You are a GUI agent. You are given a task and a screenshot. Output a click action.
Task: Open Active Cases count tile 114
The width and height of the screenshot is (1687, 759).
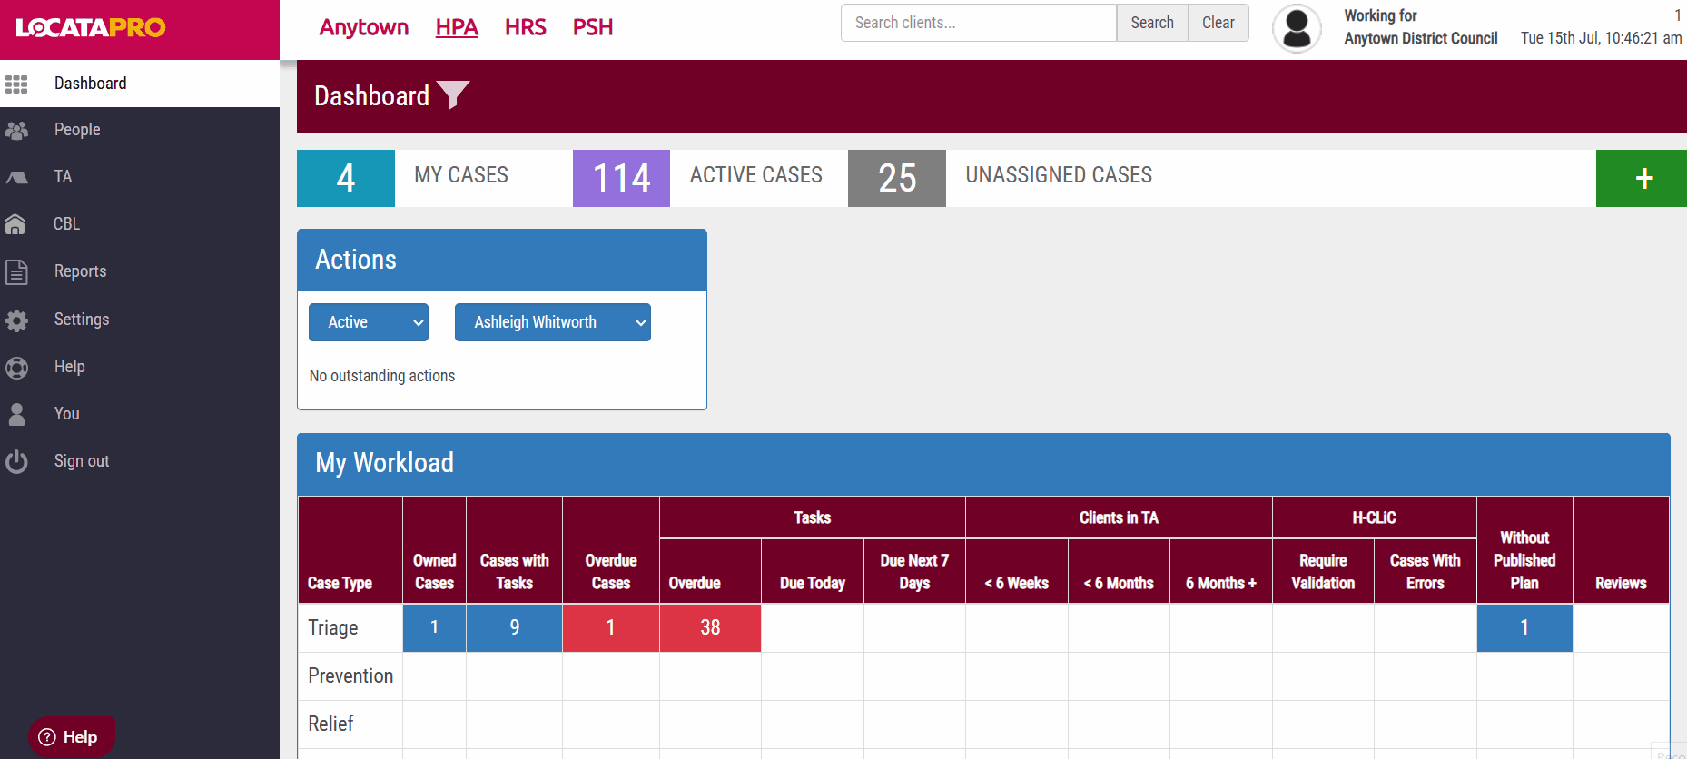pyautogui.click(x=621, y=178)
